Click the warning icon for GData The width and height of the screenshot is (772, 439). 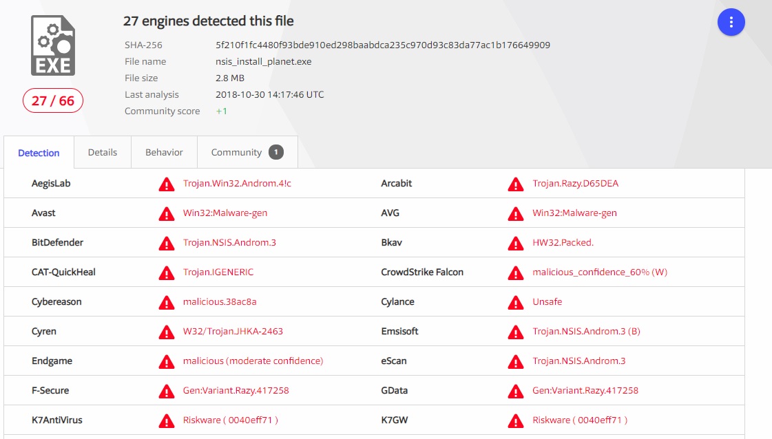pos(516,392)
